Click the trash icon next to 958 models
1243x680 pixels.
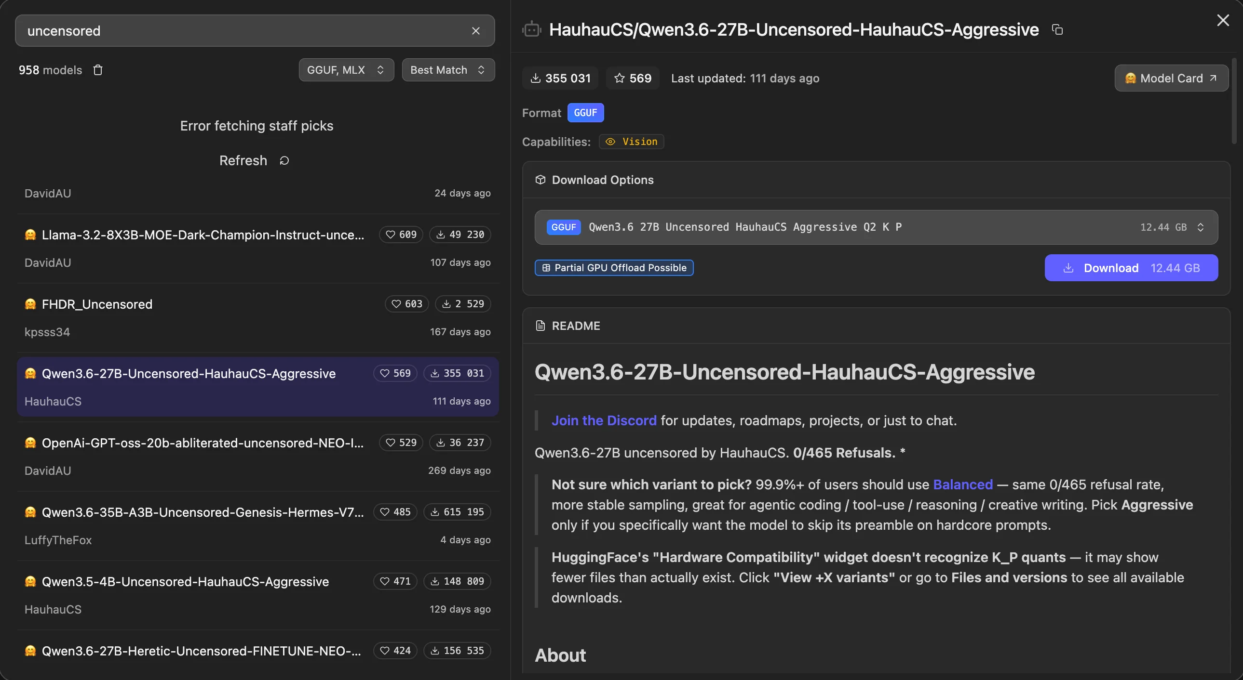tap(98, 70)
